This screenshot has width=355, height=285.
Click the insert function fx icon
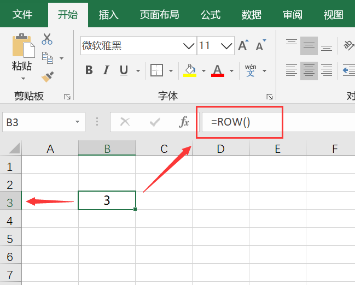(184, 122)
